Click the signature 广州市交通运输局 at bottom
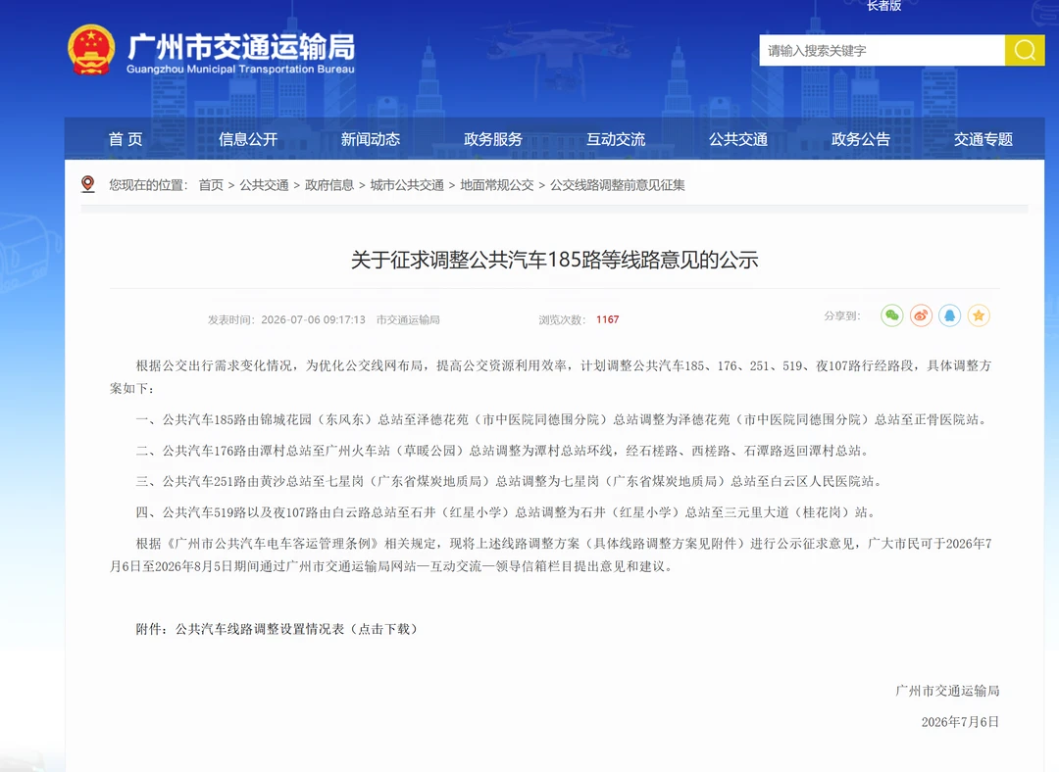1059x772 pixels. pos(947,691)
